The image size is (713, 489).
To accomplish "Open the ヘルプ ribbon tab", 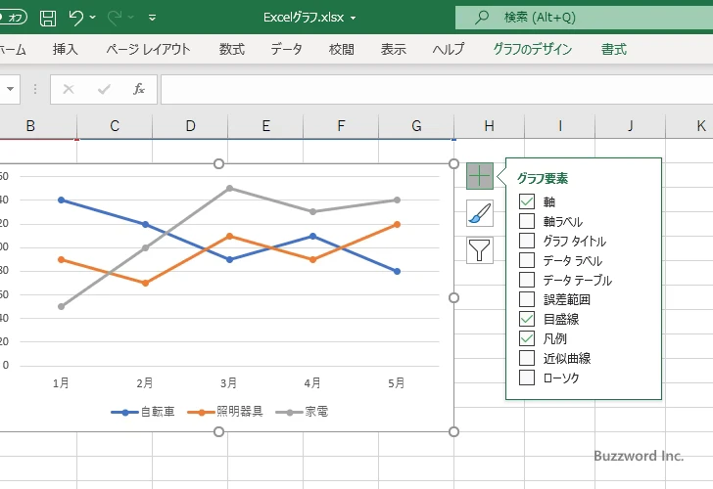I will 449,49.
